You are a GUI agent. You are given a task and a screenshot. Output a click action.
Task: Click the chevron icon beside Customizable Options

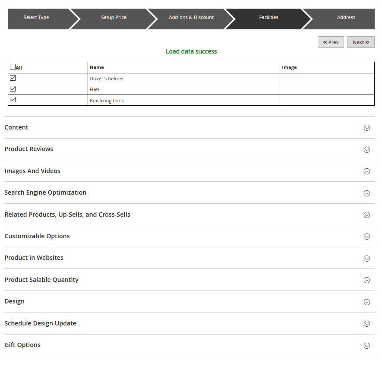click(x=366, y=237)
